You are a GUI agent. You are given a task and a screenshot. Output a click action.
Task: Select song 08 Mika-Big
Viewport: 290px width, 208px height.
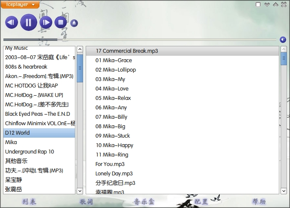(182, 127)
